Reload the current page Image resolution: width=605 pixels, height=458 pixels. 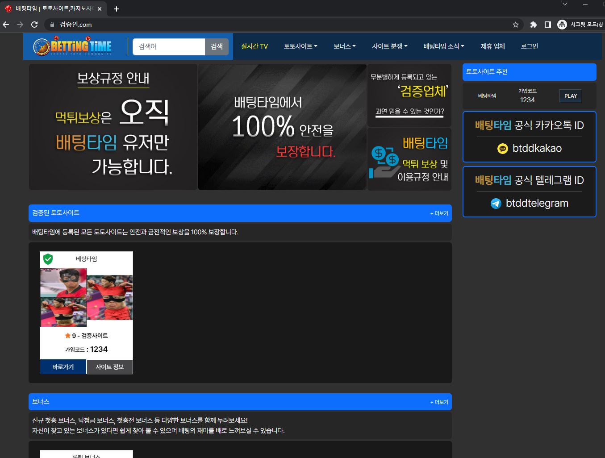[x=34, y=25]
